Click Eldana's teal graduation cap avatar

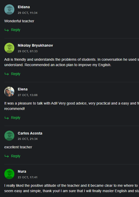[9, 10]
